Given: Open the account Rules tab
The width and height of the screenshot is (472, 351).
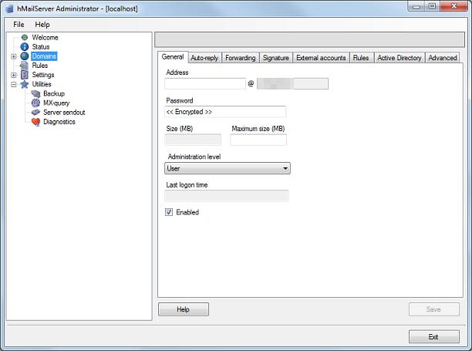Looking at the screenshot, I should pos(361,58).
